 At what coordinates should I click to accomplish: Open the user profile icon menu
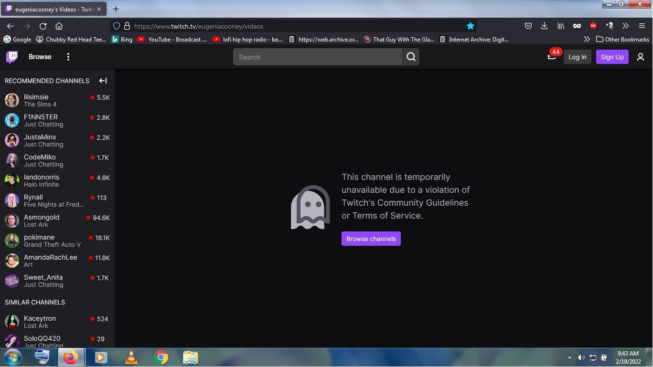pyautogui.click(x=641, y=57)
